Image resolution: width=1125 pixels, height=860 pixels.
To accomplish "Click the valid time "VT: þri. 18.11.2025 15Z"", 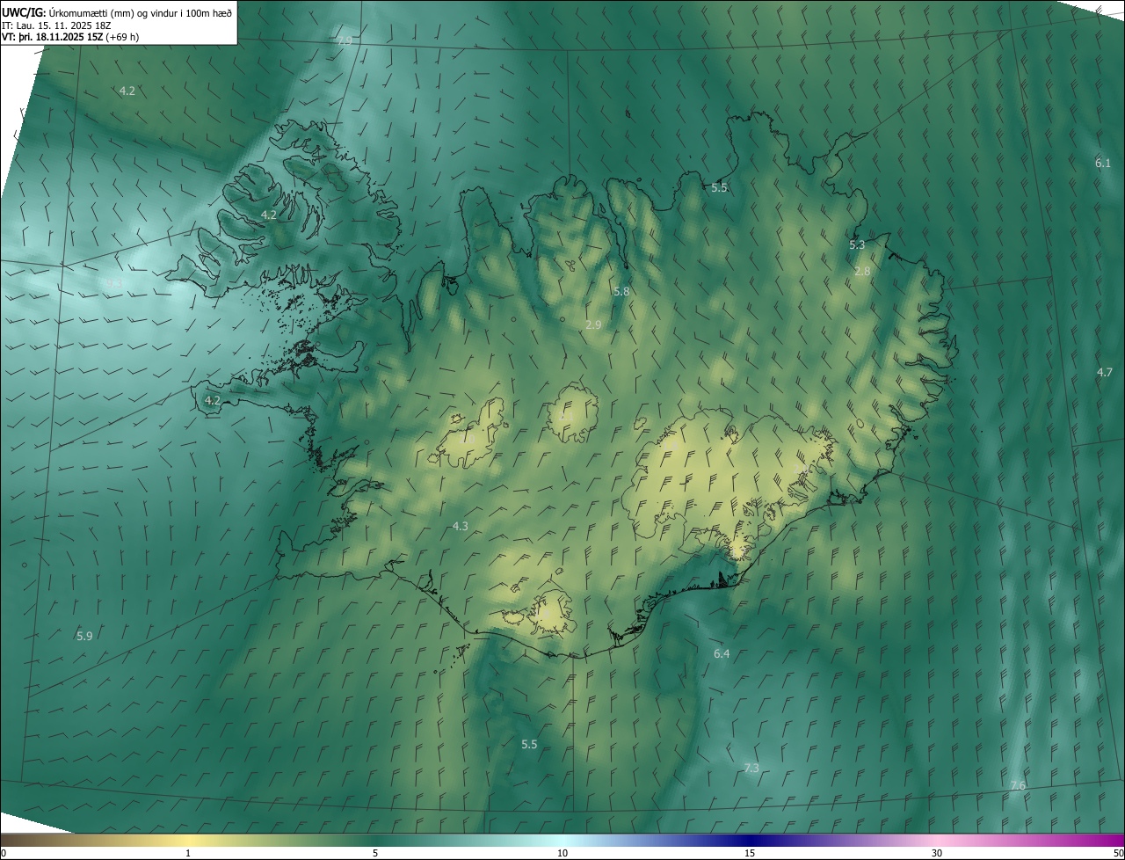I will (x=52, y=37).
